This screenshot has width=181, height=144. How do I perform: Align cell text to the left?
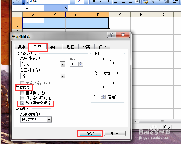(x=116, y=1)
